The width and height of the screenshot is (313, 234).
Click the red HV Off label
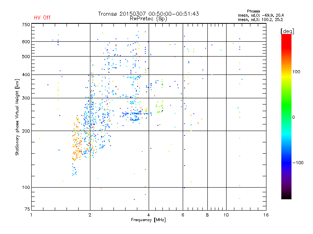pos(42,18)
